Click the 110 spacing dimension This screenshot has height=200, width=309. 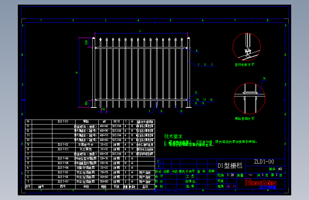(x=103, y=109)
